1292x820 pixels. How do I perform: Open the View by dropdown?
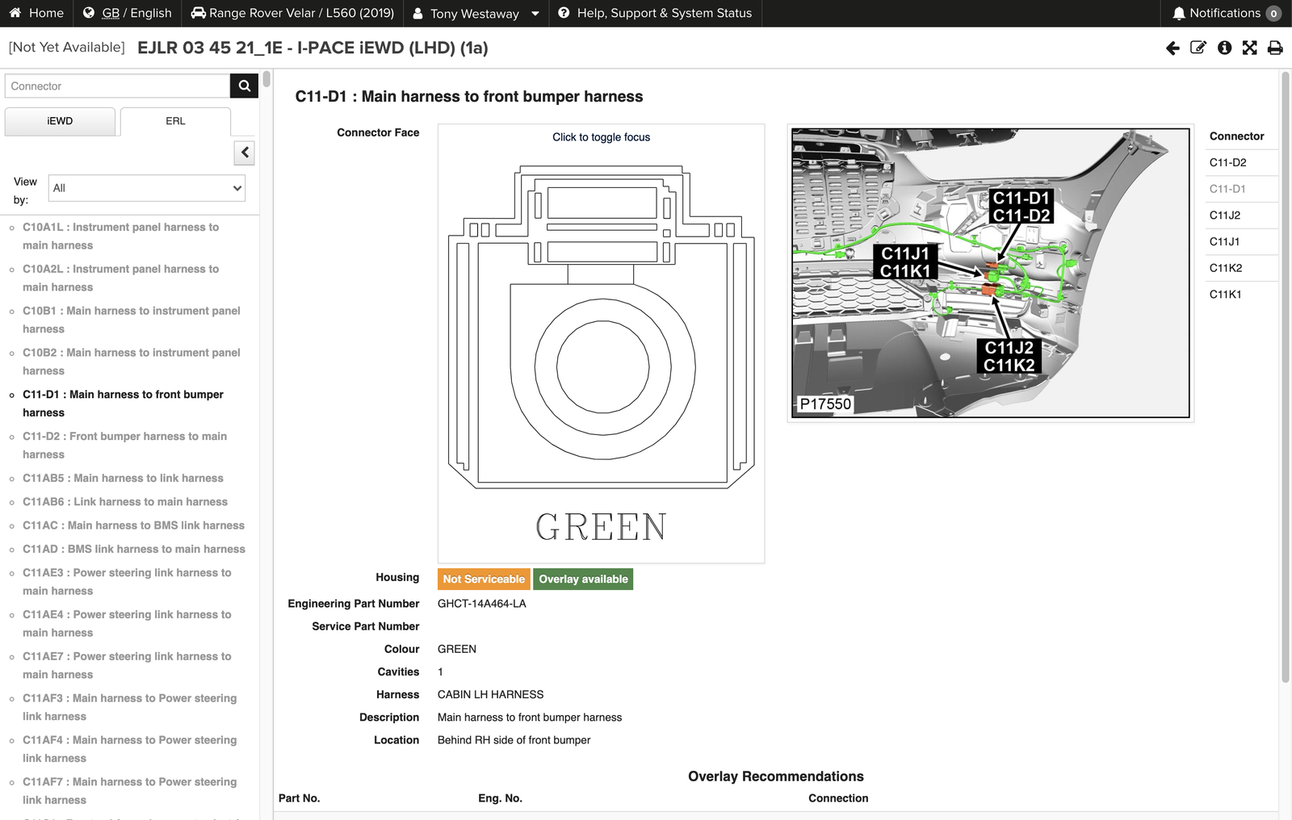pyautogui.click(x=146, y=188)
